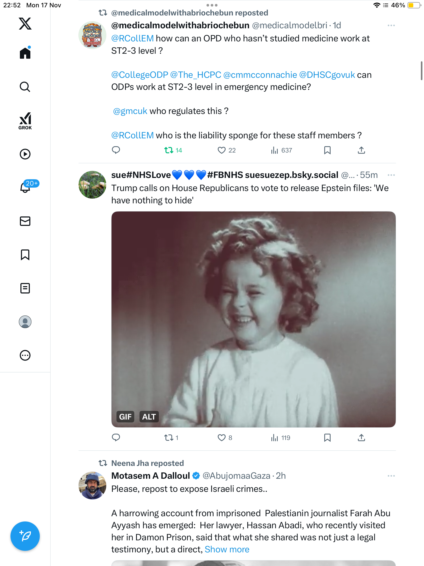This screenshot has height=566, width=424.
Task: Open notifications with 20+ badge
Action: pos(25,187)
